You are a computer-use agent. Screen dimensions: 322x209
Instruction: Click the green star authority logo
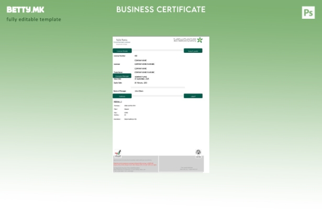pyautogui.click(x=199, y=40)
